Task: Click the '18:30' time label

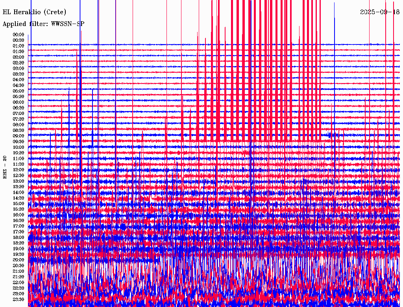Action: point(18,243)
